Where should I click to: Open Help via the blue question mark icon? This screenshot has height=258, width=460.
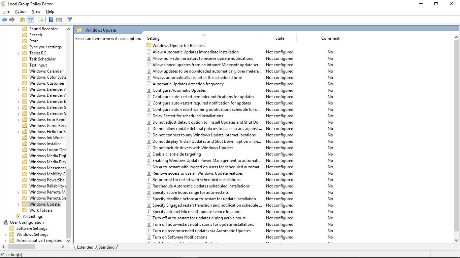coord(51,20)
